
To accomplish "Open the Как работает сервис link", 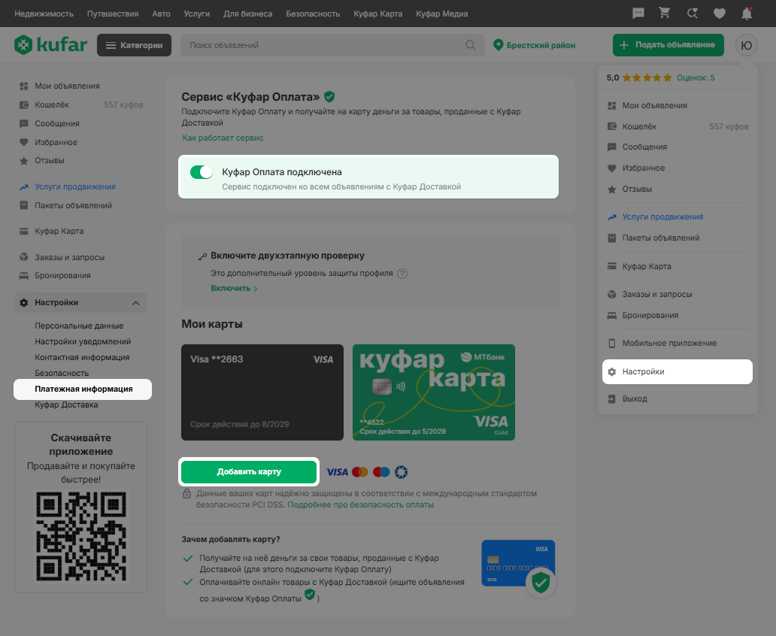I will 223,138.
